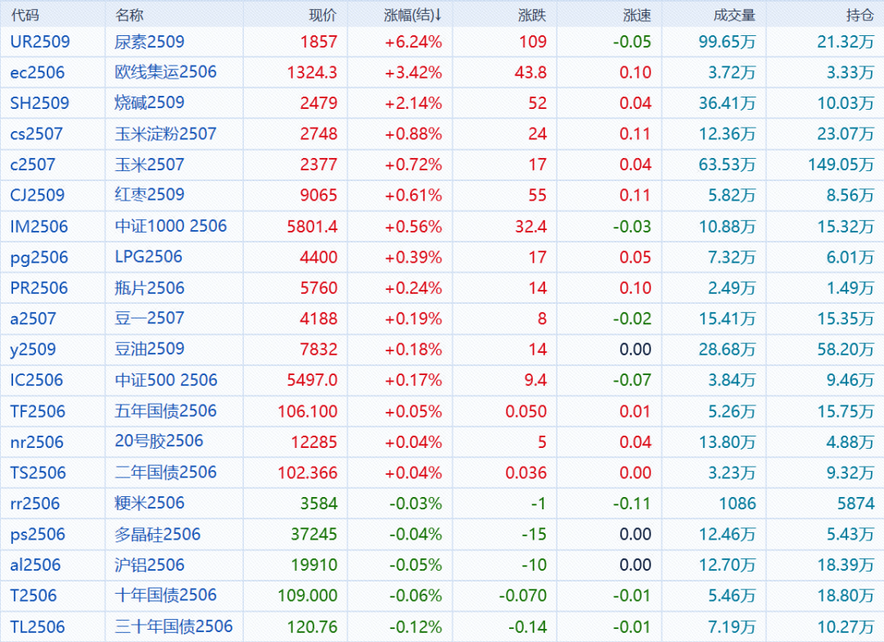Select the 涨跌 column header
This screenshot has height=642, width=884.
coord(532,15)
